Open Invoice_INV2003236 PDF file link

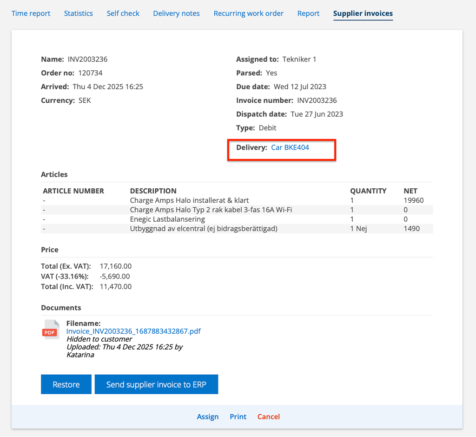[x=133, y=331]
